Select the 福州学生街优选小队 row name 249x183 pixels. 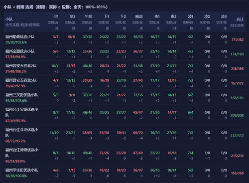click(x=22, y=170)
